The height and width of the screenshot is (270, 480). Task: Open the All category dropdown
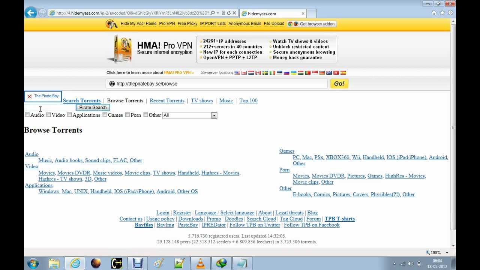190,115
